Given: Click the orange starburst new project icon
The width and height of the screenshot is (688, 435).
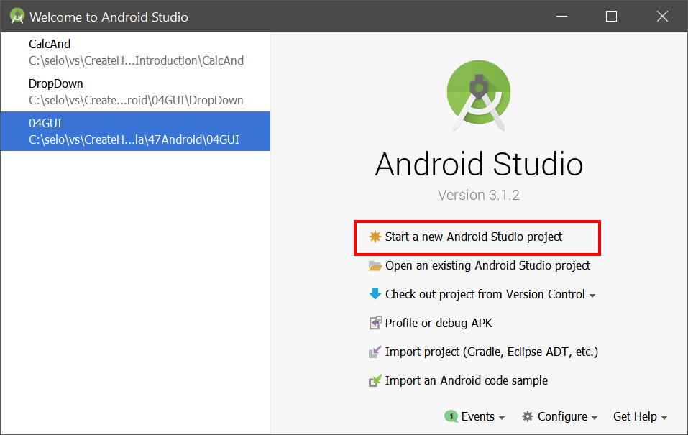Looking at the screenshot, I should coord(375,237).
